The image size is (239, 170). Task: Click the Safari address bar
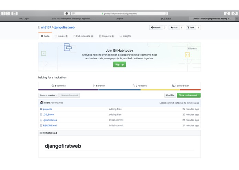[x=119, y=13]
